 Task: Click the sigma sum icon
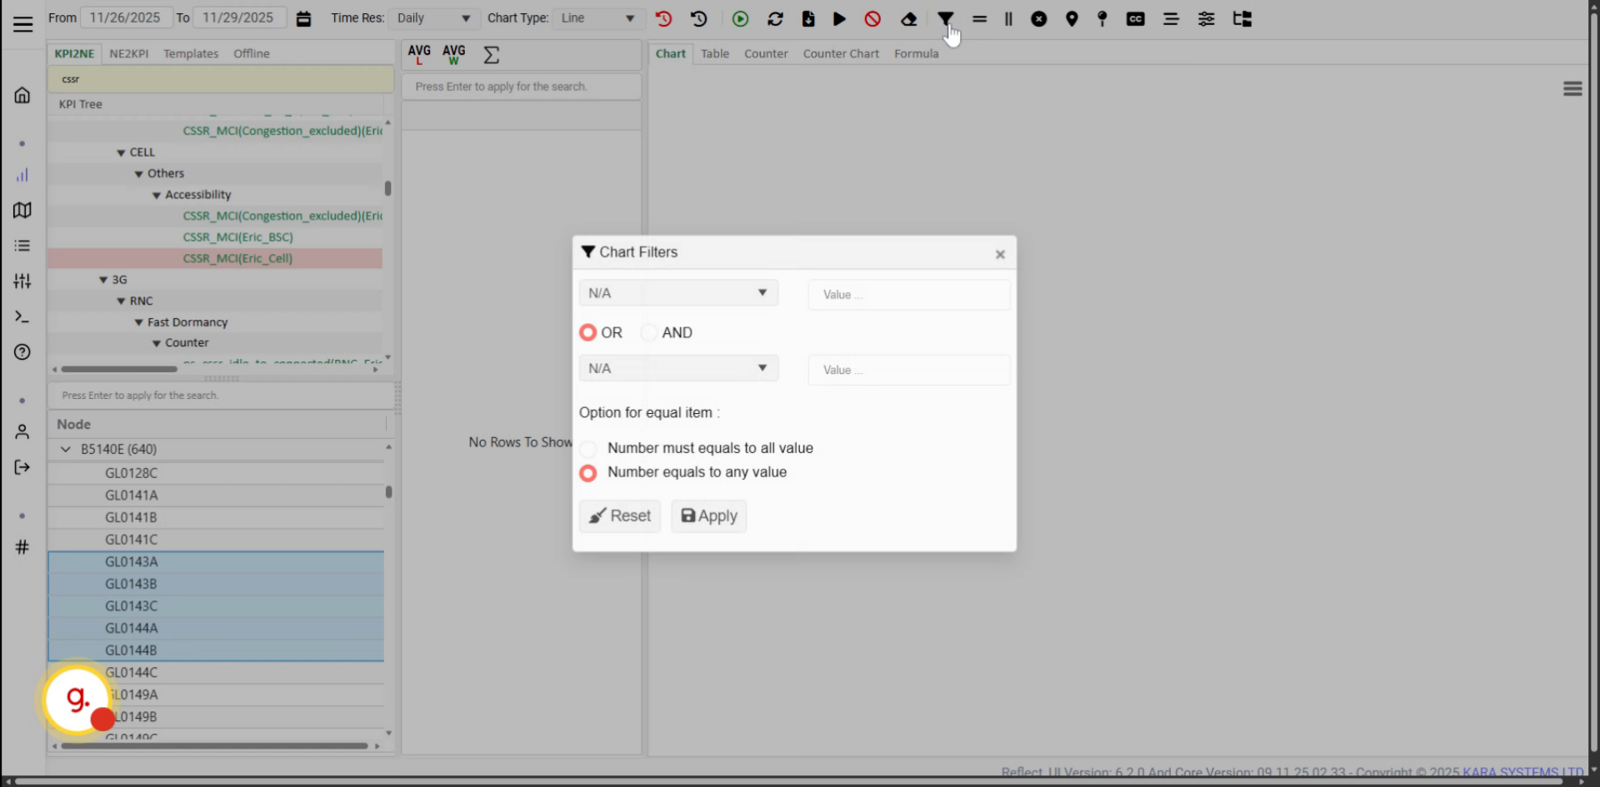(492, 55)
